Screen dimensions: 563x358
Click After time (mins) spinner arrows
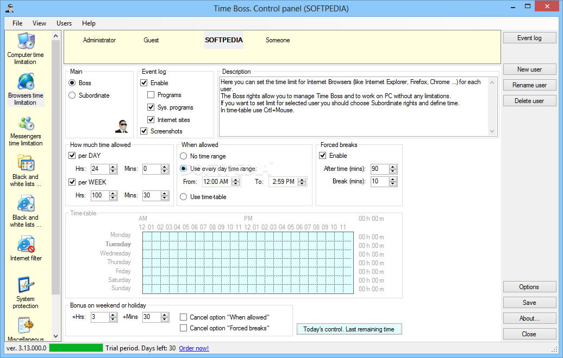click(393, 169)
